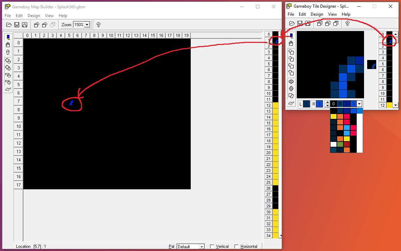This screenshot has height=251, width=401.
Task: Open the View menu in Tile Designer
Action: click(332, 14)
